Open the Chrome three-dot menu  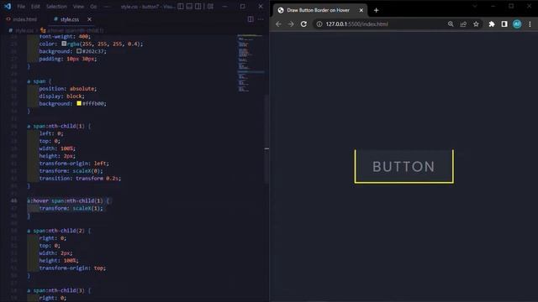[x=530, y=24]
